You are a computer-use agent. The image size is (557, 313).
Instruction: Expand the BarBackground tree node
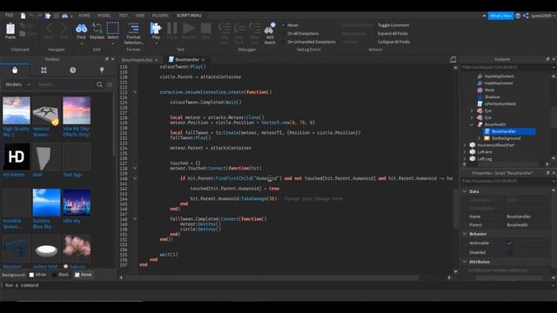[479, 138]
